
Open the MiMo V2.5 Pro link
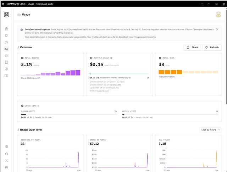tap(112, 88)
